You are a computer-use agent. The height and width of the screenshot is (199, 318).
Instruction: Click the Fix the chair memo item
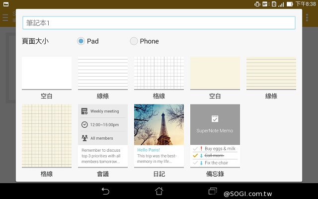pyautogui.click(x=215, y=163)
